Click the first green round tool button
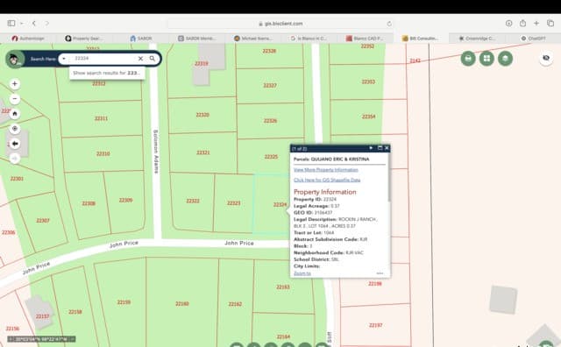 click(x=468, y=59)
